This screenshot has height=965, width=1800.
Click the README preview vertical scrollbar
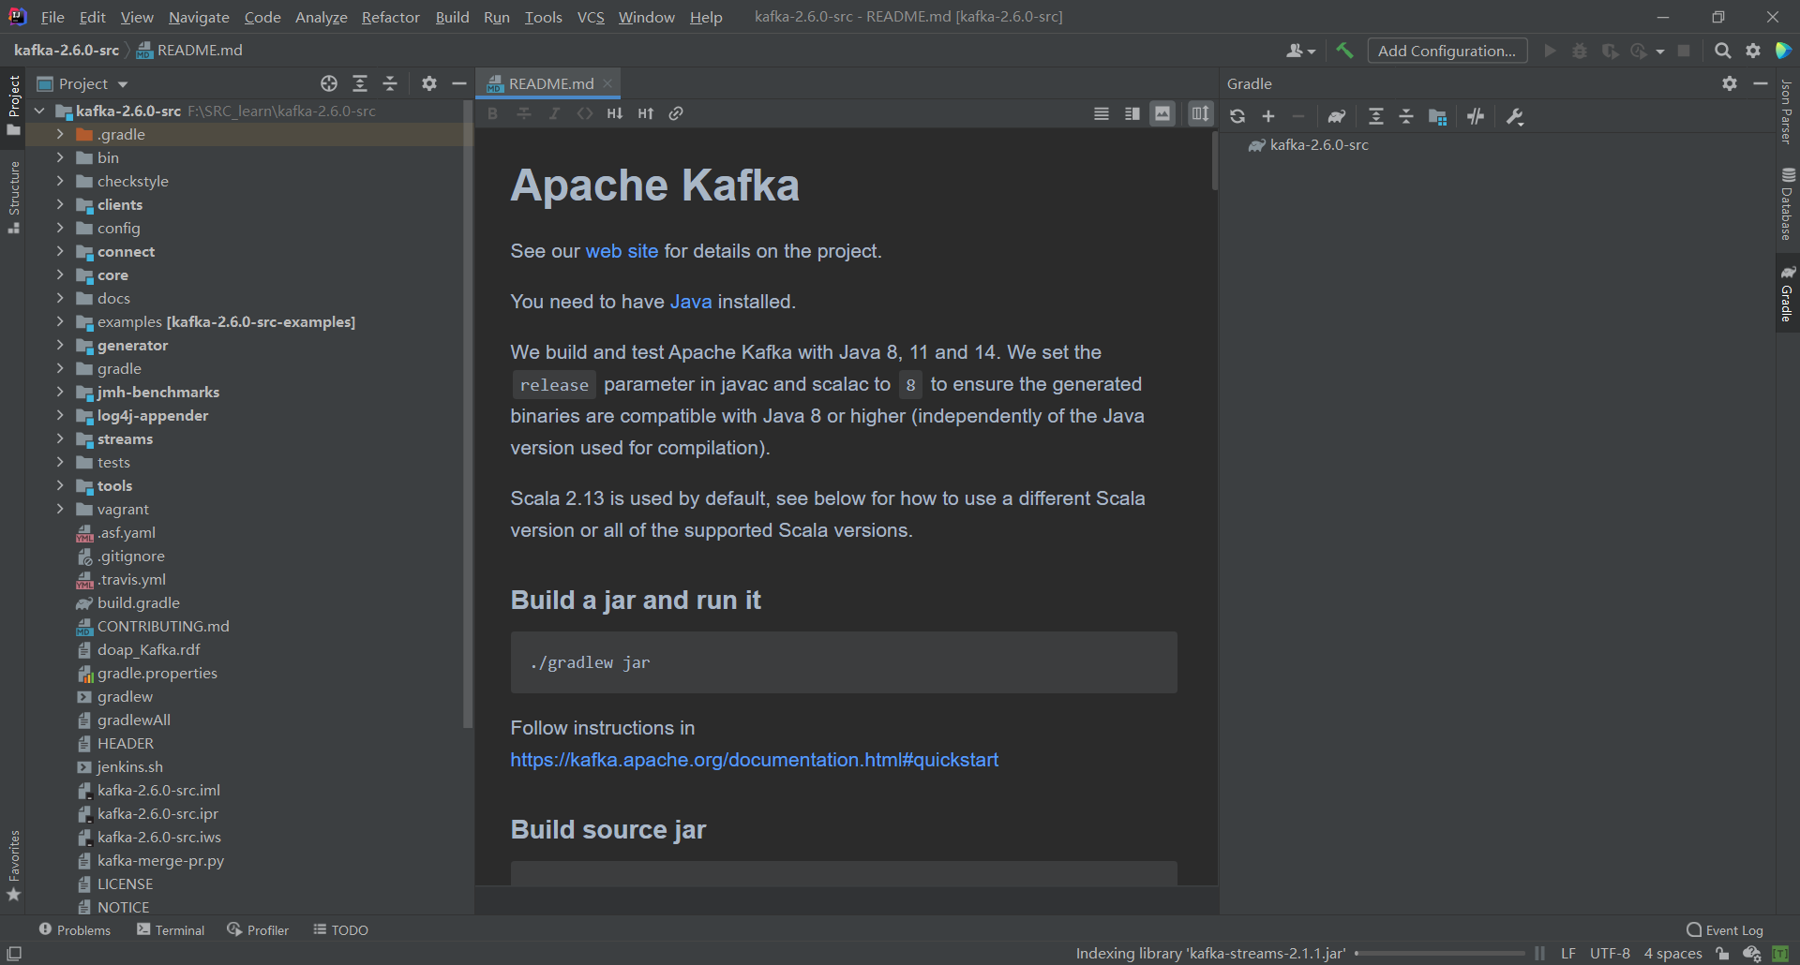1214,162
